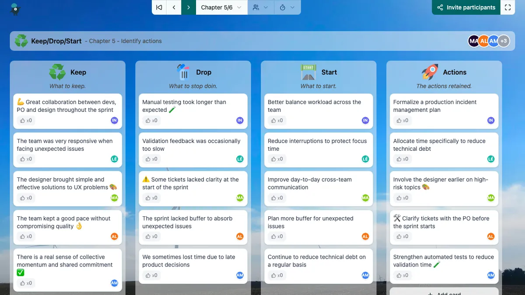Jump to first chapter using skip-back icon

coord(159,7)
